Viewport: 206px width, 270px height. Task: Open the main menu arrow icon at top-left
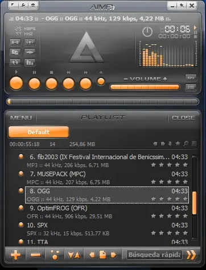click(x=13, y=5)
